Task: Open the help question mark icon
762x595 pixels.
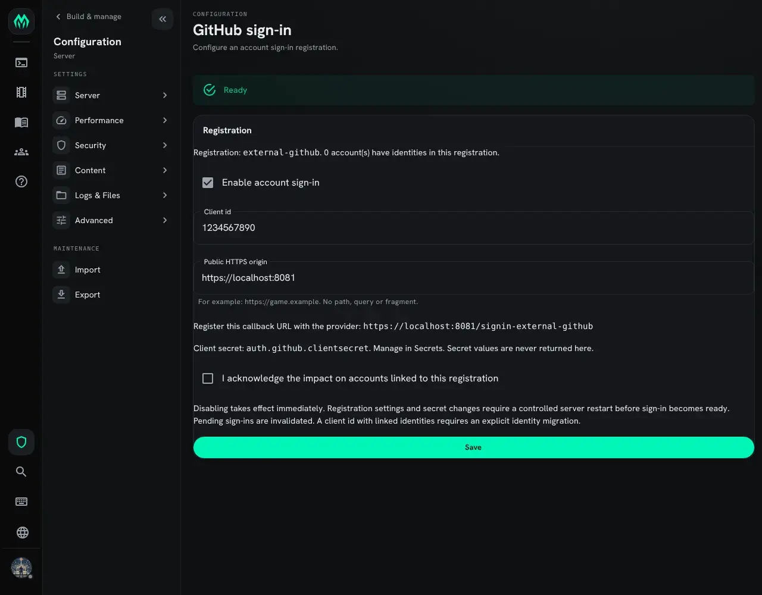Action: (21, 181)
